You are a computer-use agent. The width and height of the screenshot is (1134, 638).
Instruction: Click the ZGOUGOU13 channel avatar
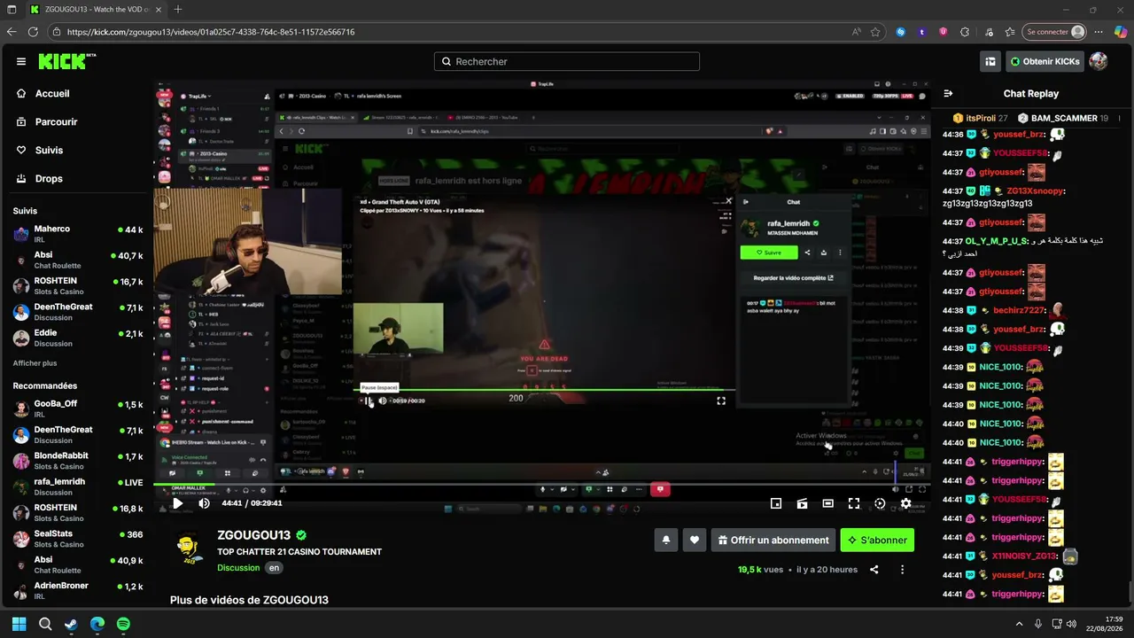(x=188, y=547)
